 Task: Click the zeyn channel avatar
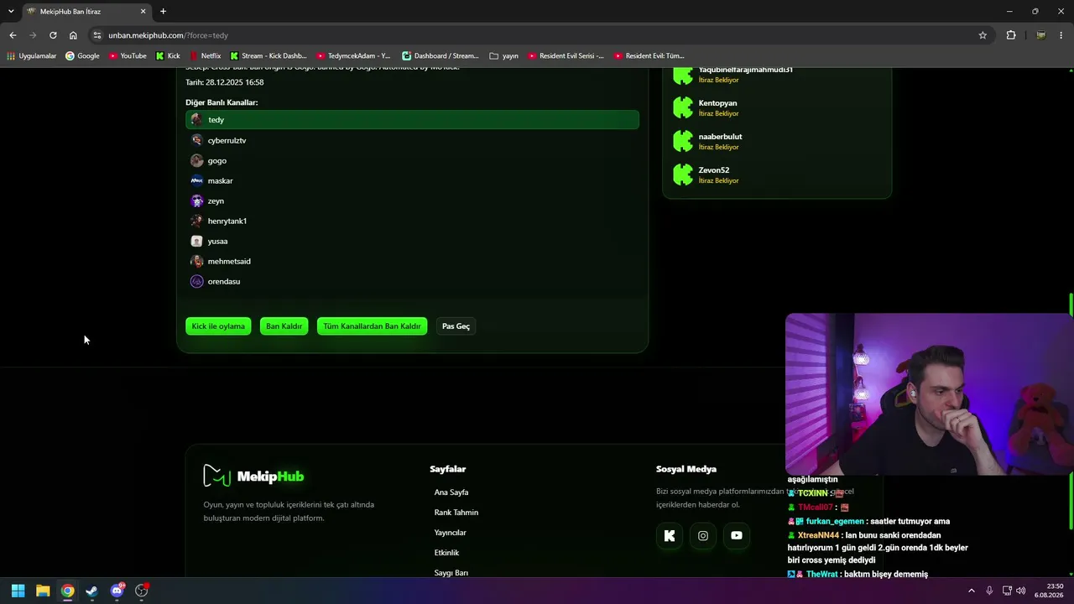pos(196,200)
